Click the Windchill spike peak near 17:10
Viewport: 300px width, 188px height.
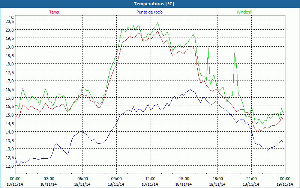208,48
